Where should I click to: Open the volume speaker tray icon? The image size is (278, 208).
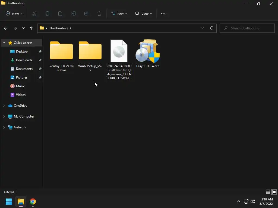(253, 201)
